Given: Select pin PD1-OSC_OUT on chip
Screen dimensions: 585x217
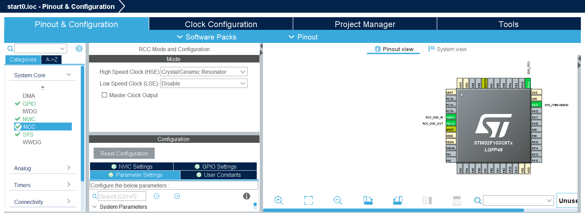Looking at the screenshot, I should point(451,123).
